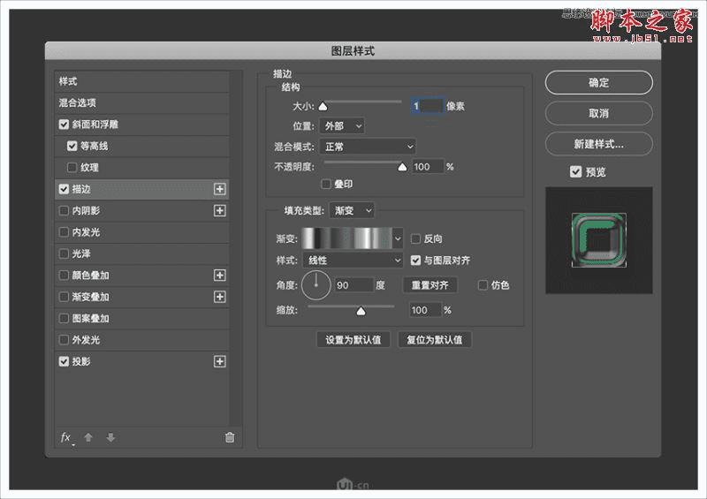Open the 位置 dropdown showing 外部
Screen dimensions: 707x499
point(342,126)
